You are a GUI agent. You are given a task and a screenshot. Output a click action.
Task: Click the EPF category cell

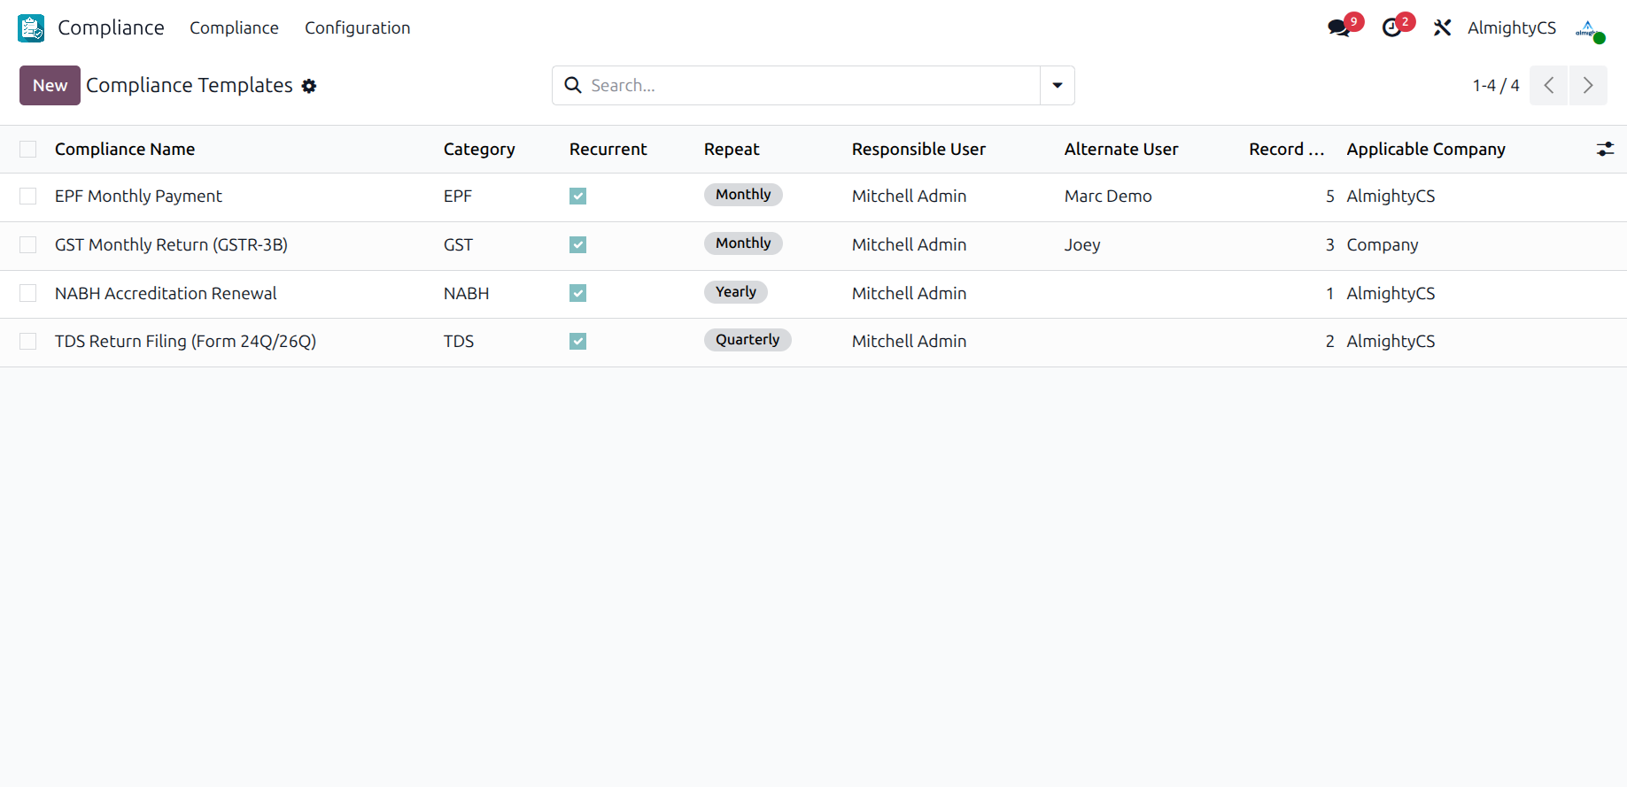pos(458,197)
